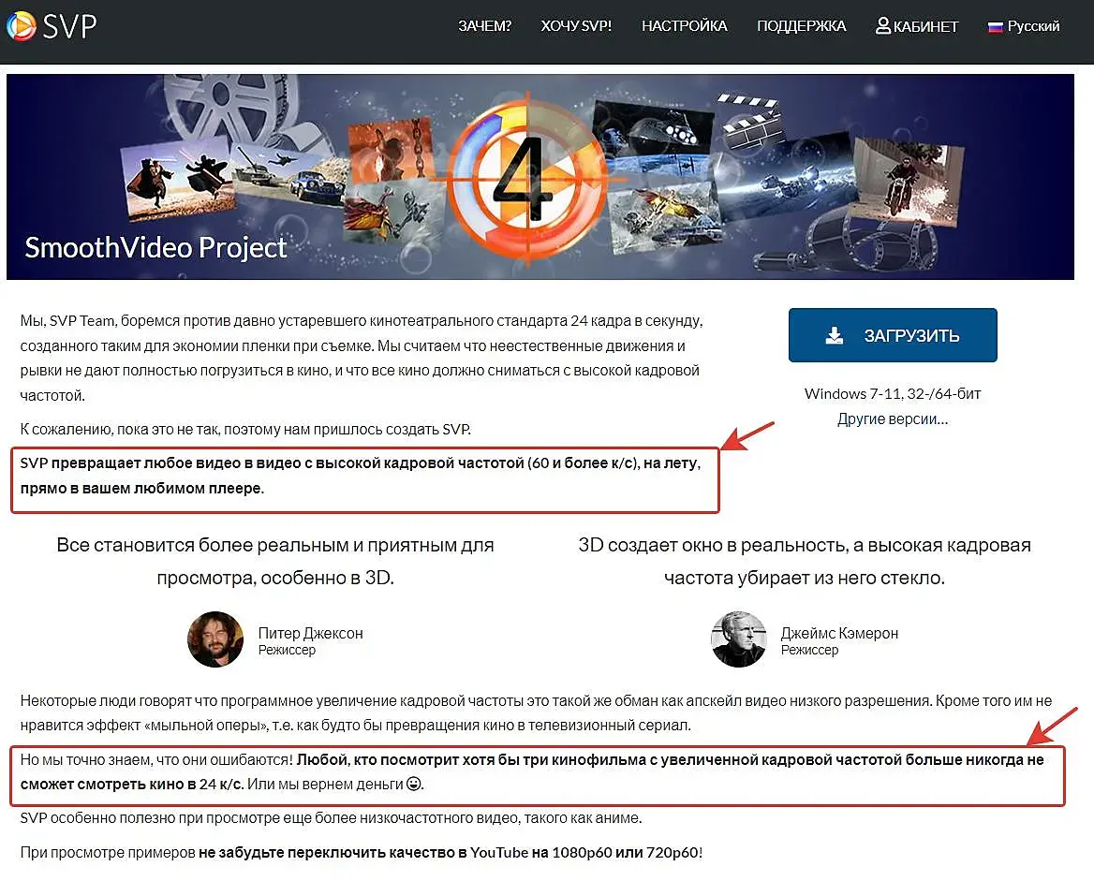This screenshot has height=881, width=1094.
Task: Click the bold sentence starting SVP превращает любое видео
Action: pos(360,476)
